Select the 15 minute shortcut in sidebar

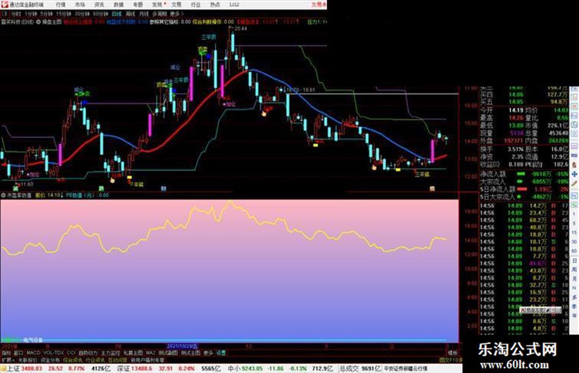[x=575, y=233]
